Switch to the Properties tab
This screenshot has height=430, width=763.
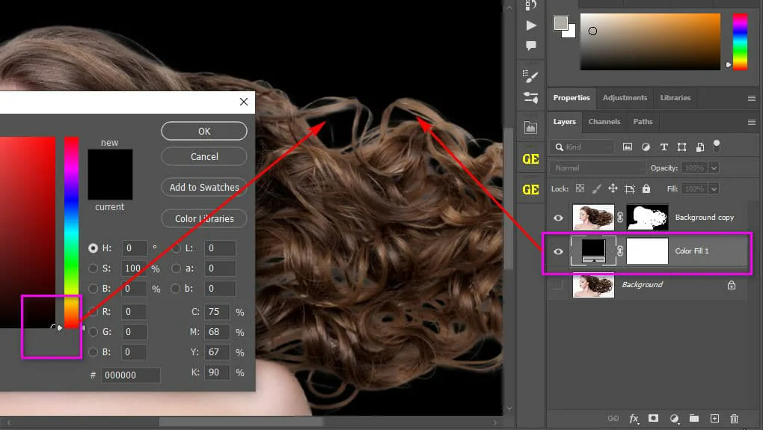[x=572, y=98]
